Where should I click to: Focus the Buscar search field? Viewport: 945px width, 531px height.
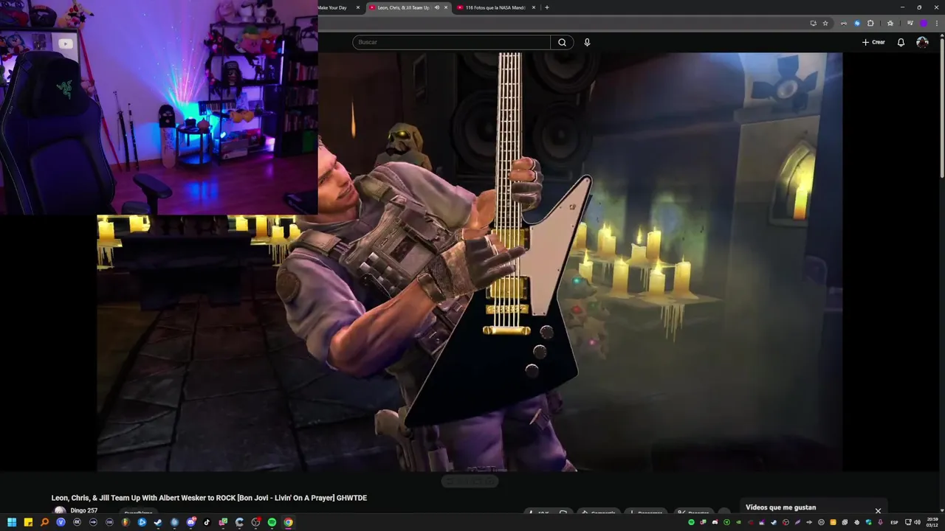(x=451, y=42)
